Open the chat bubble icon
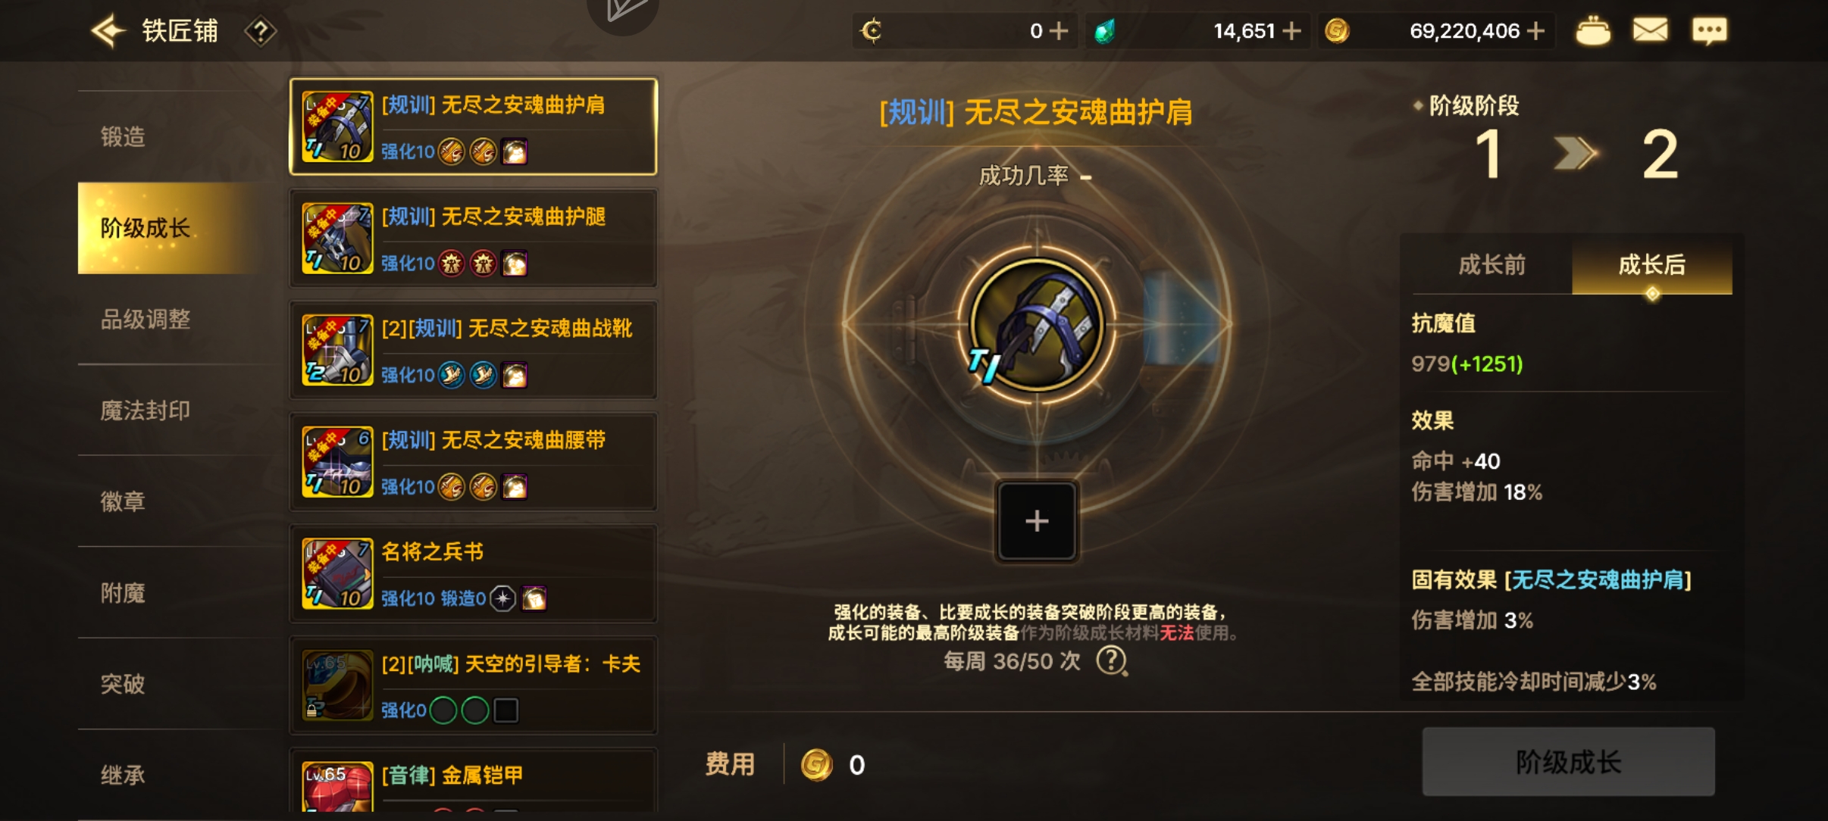Screen dimensions: 1828x821 coord(1709,31)
